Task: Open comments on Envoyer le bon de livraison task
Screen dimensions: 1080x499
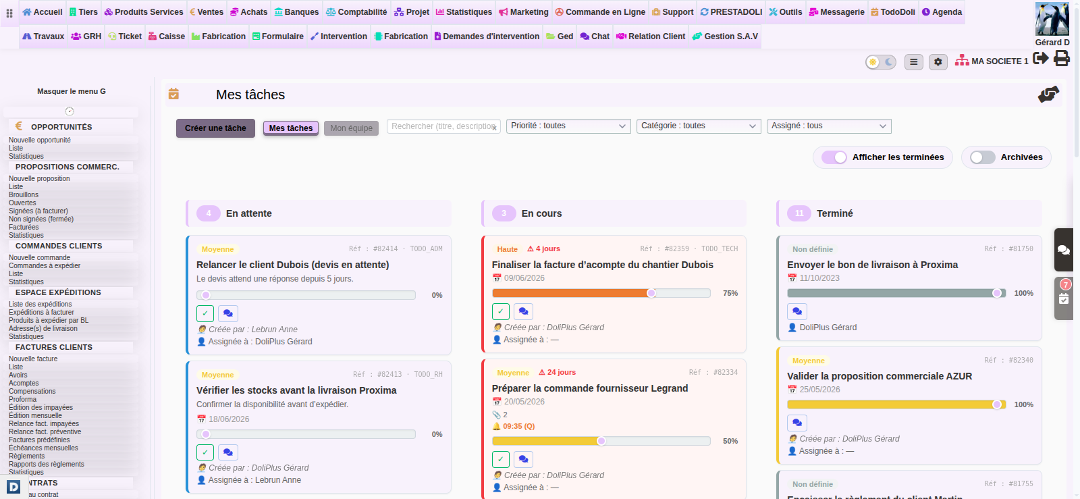Action: click(797, 311)
